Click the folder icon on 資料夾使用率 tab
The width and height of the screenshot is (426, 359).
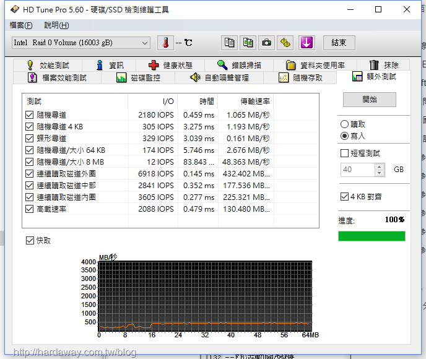point(290,65)
